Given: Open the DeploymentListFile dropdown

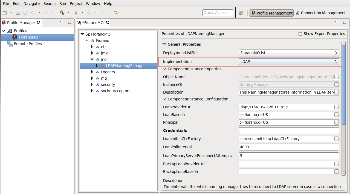Looking at the screenshot, I should (289, 53).
